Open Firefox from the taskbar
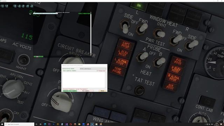The image size is (224, 126). point(88,124)
